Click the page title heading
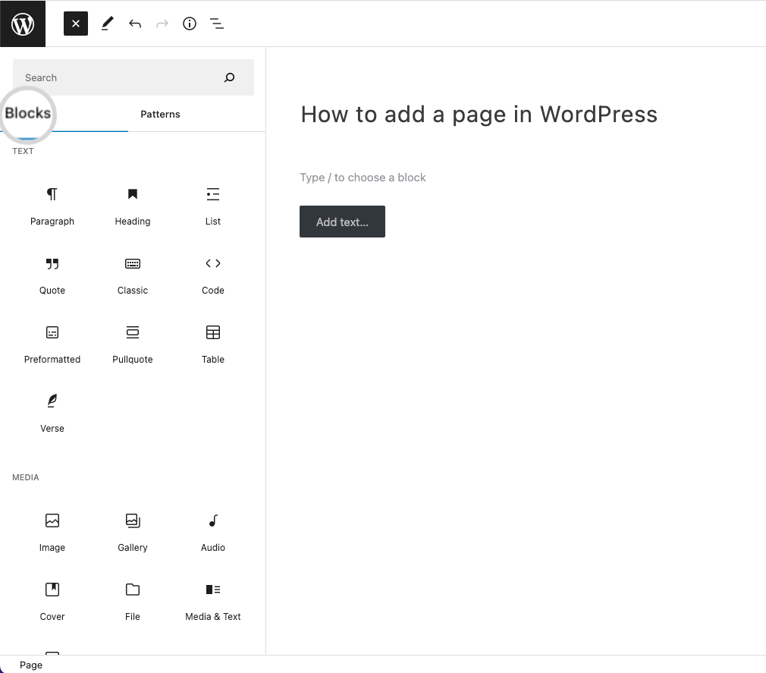Image resolution: width=766 pixels, height=673 pixels. pyautogui.click(x=479, y=115)
